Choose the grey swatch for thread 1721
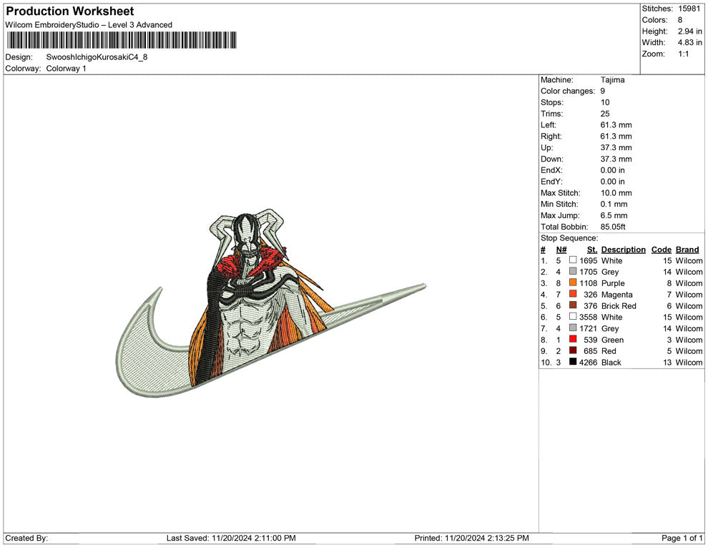 click(573, 328)
